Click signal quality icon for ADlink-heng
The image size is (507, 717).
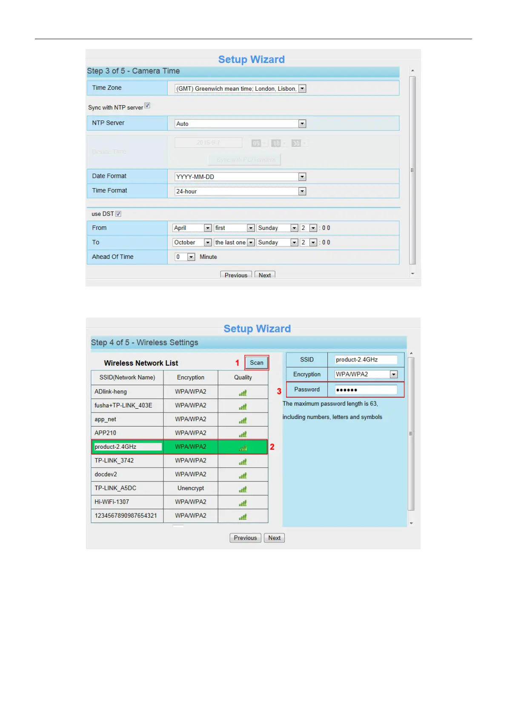243,393
